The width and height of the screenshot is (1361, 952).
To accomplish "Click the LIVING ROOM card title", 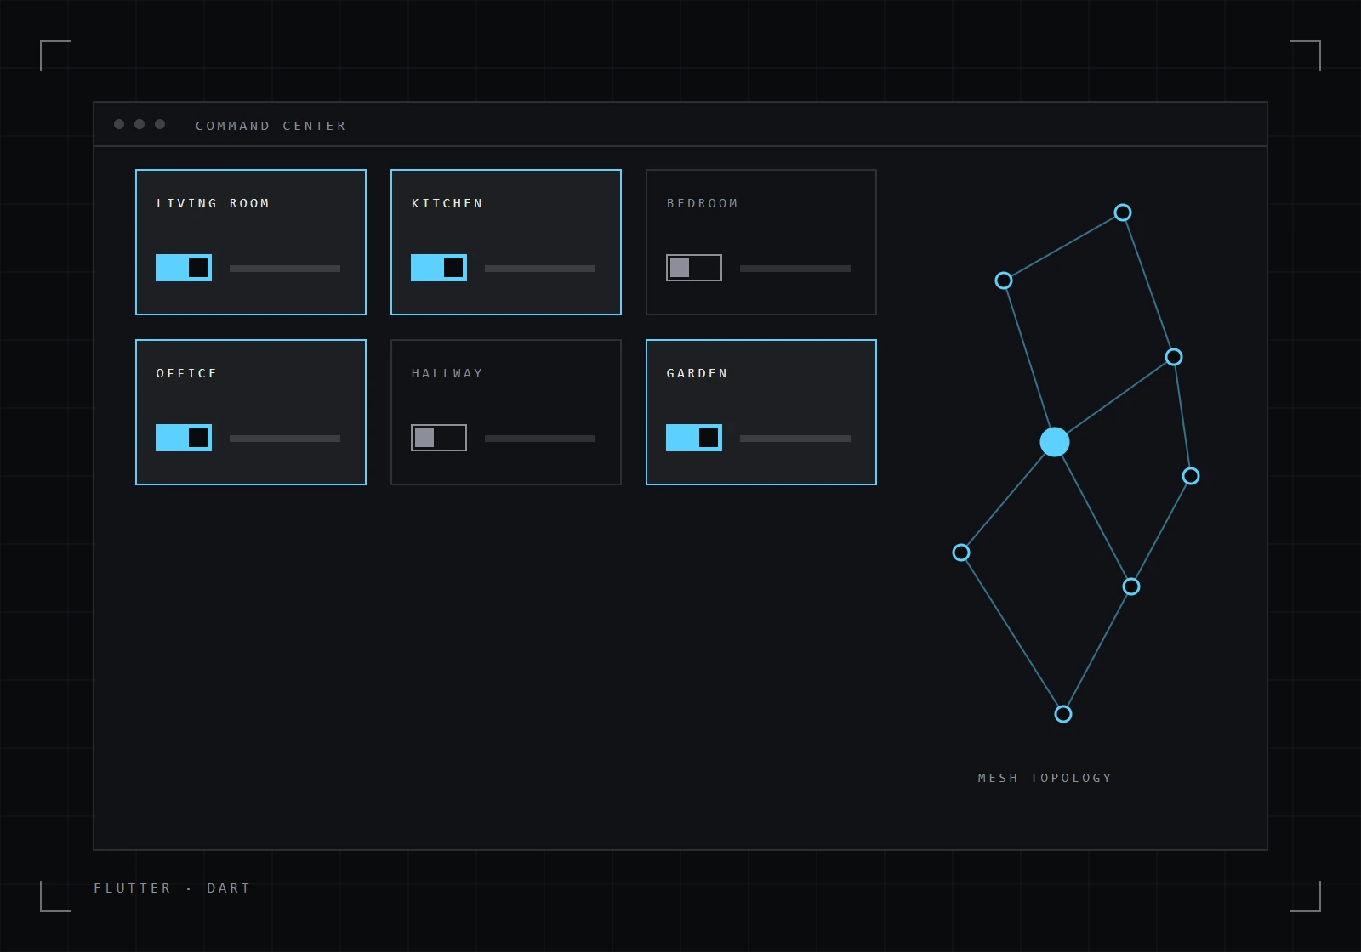I will (x=213, y=203).
